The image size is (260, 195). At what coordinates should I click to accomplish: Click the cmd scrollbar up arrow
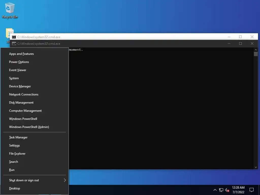point(256,50)
